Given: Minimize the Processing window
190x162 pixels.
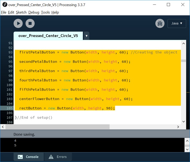Looking at the screenshot, I should click(x=154, y=5).
